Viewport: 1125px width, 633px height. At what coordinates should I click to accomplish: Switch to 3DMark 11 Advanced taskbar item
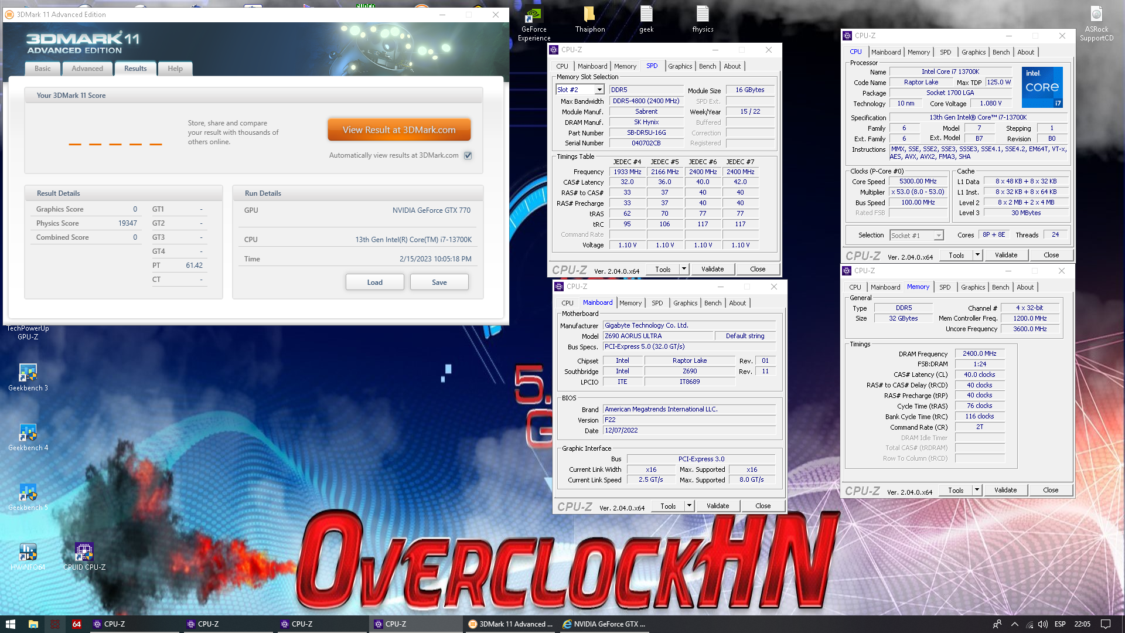(x=510, y=624)
